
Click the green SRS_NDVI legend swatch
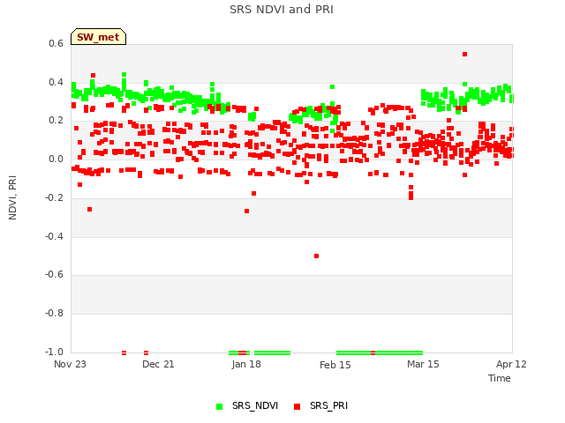pos(219,406)
